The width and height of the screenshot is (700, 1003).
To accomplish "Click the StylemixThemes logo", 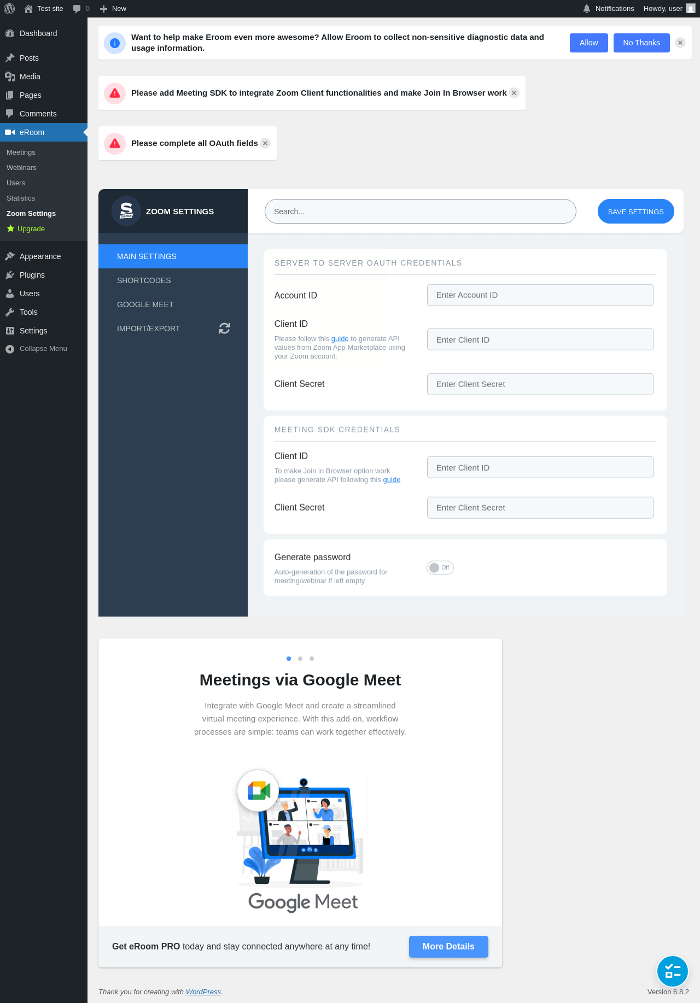I will coord(126,211).
